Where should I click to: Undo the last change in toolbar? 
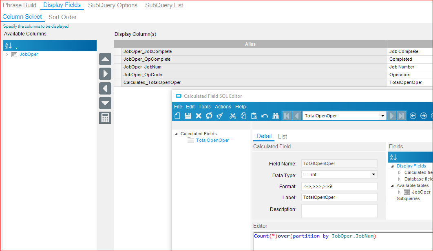pyautogui.click(x=265, y=116)
